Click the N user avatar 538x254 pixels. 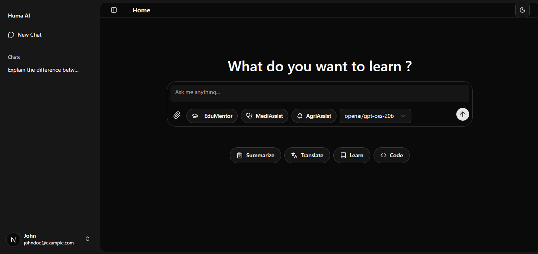14,240
